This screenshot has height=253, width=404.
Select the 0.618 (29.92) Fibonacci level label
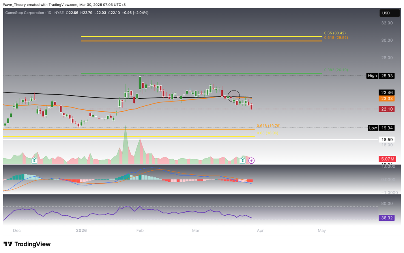336,38
